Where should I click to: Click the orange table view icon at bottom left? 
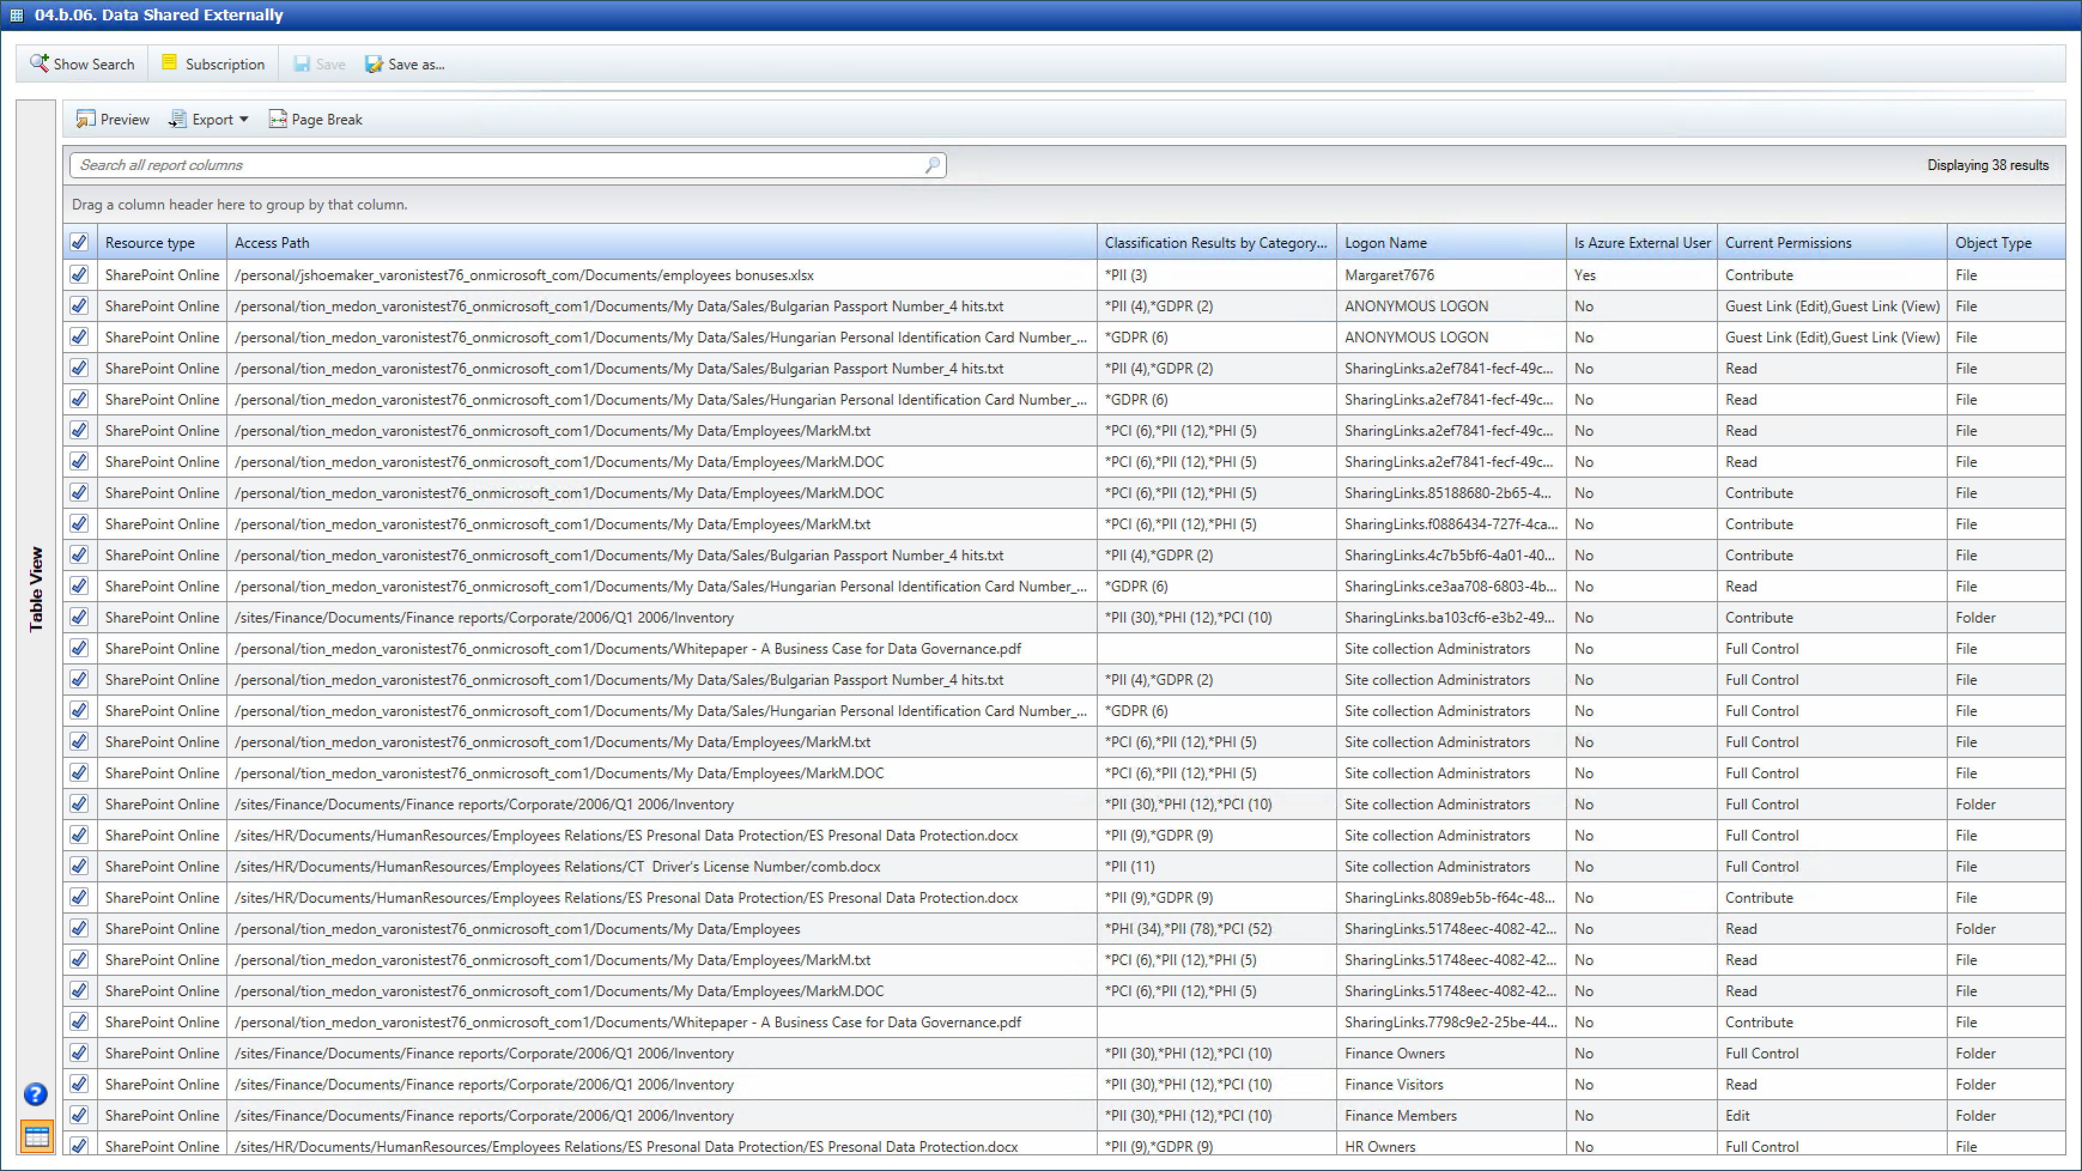pos(37,1137)
